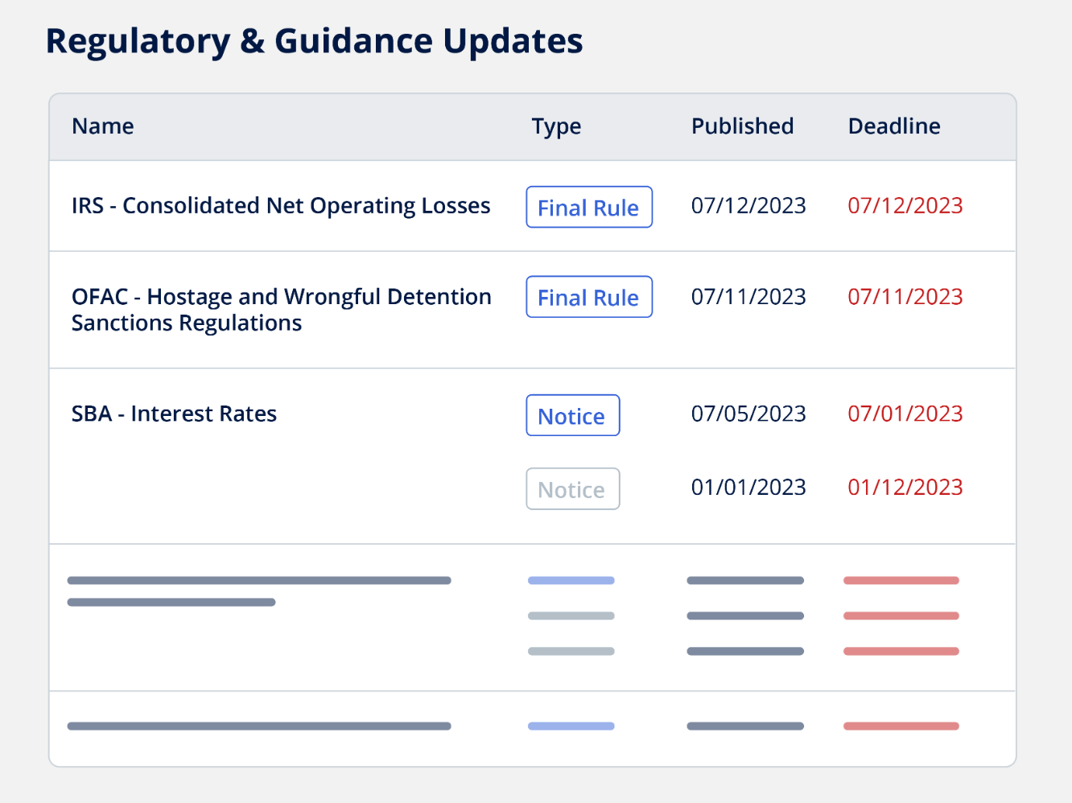Click Final Rule badge in OFAC row
1072x803 pixels.
click(589, 297)
